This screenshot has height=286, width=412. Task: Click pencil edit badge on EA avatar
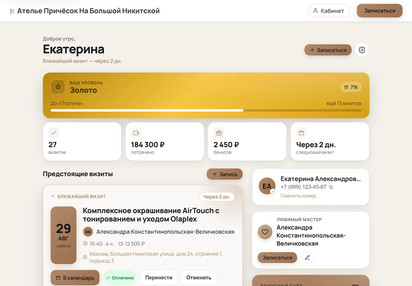(272, 191)
